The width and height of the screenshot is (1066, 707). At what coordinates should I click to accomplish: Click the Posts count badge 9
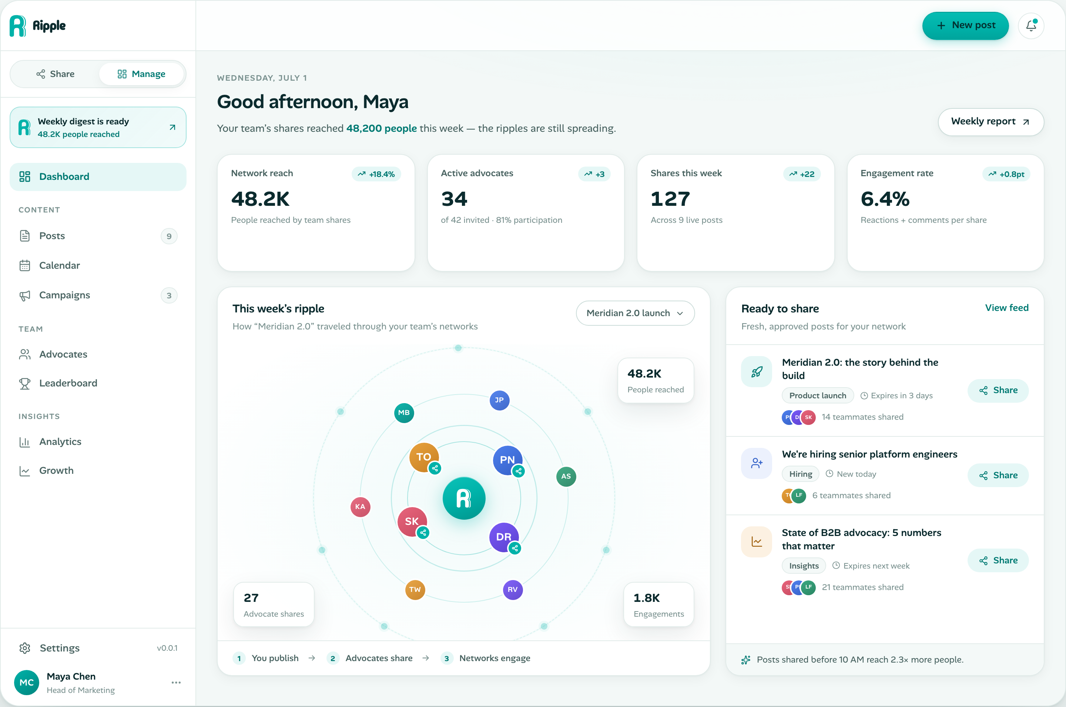pos(169,236)
